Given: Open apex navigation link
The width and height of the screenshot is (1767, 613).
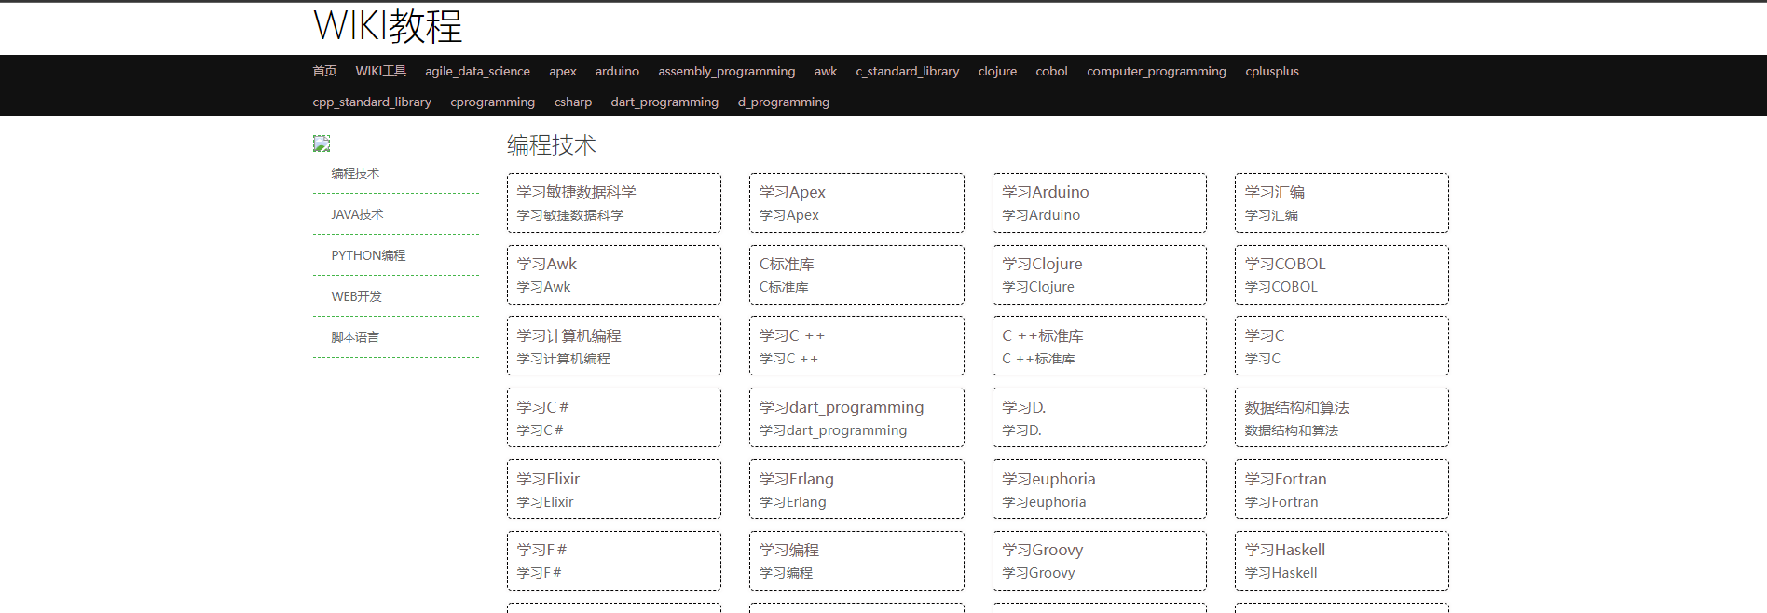Looking at the screenshot, I should pyautogui.click(x=563, y=71).
